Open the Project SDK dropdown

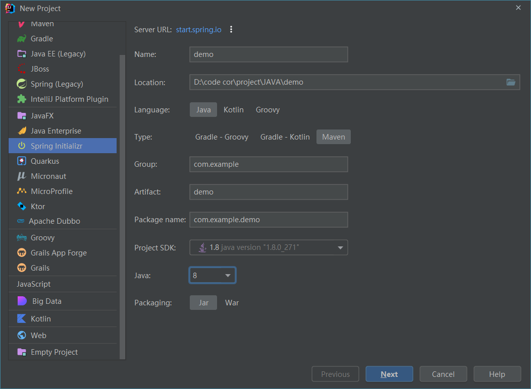[269, 247]
